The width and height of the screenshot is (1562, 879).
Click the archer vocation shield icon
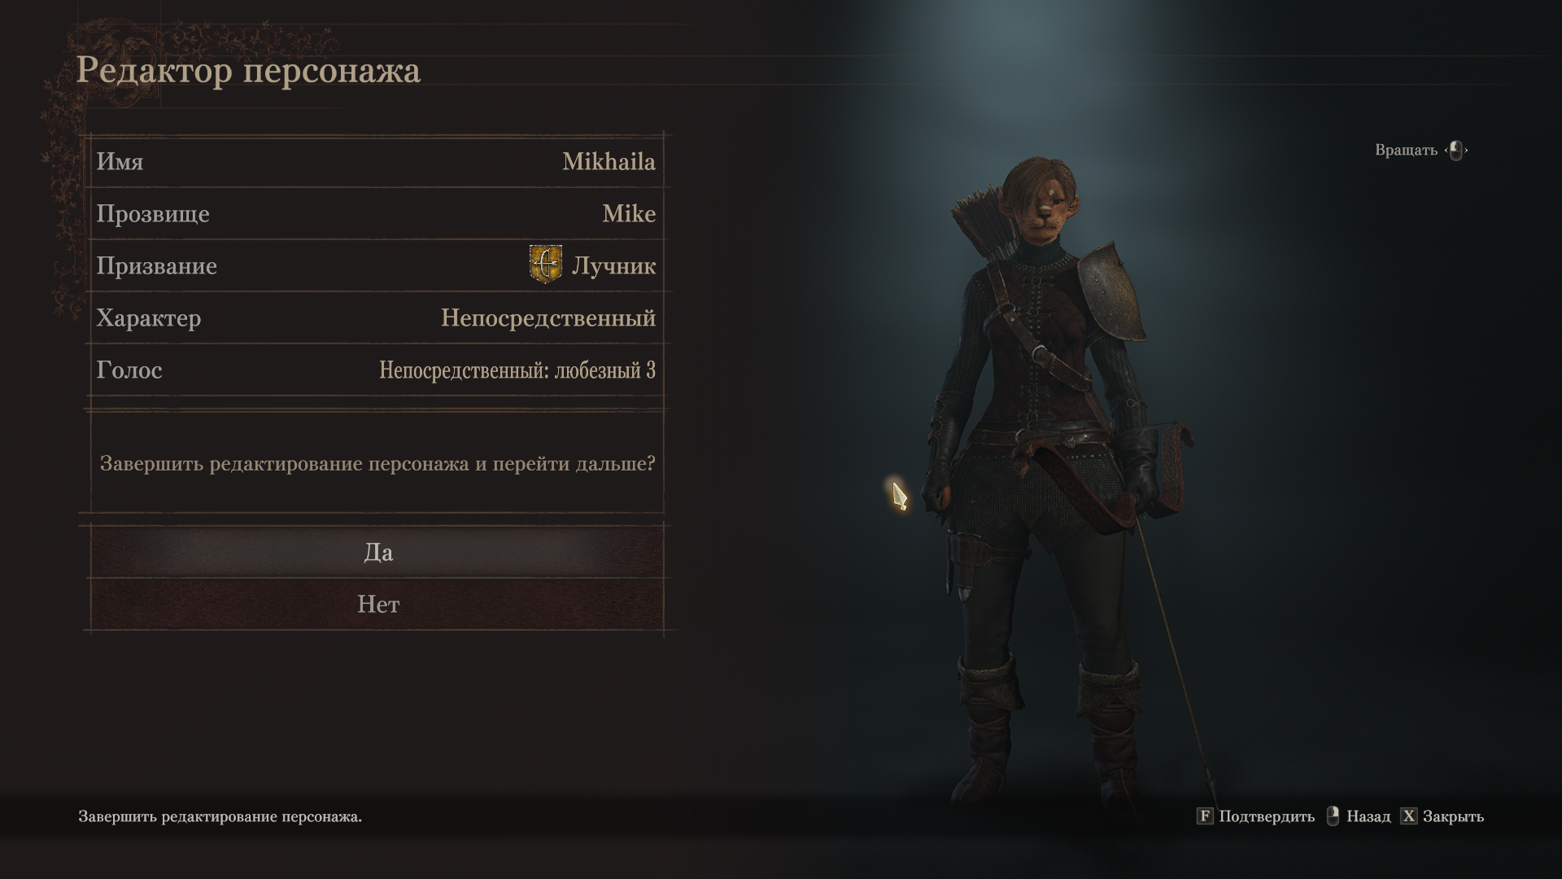point(545,265)
